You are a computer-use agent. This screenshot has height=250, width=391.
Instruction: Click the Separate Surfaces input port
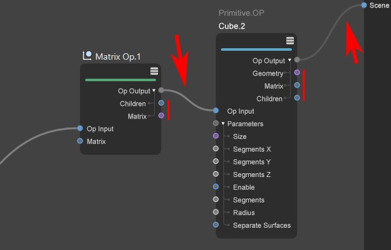coord(216,225)
